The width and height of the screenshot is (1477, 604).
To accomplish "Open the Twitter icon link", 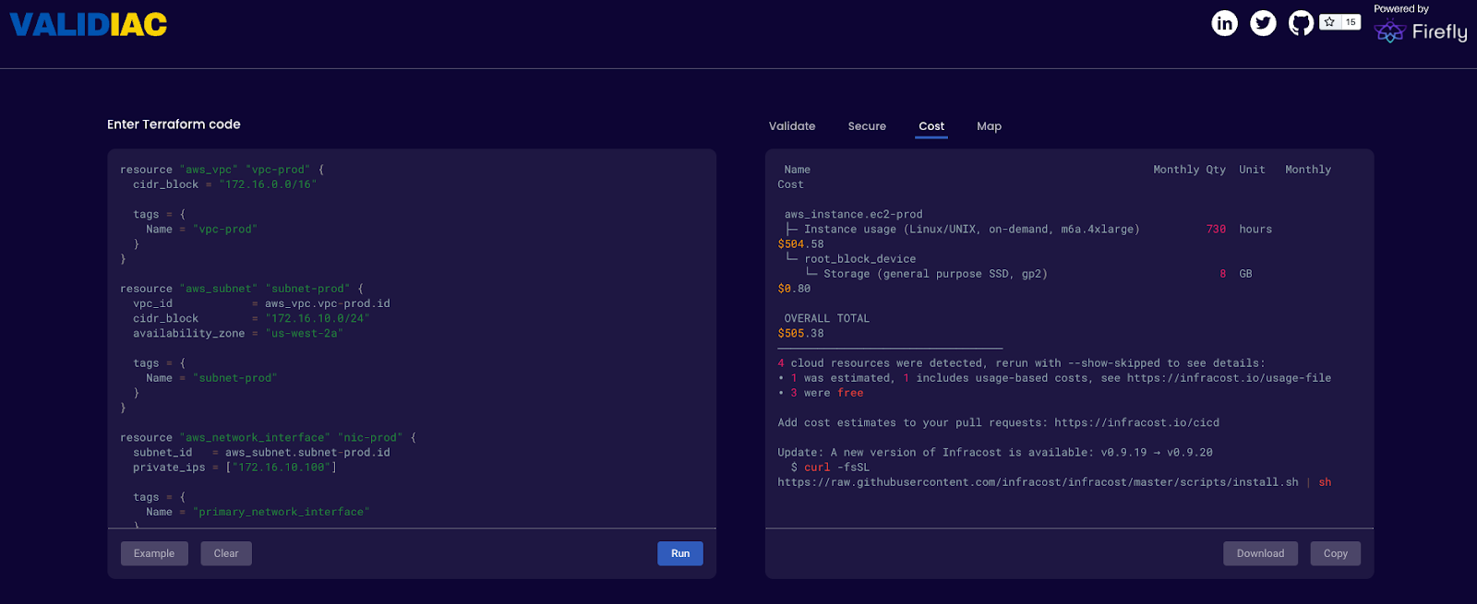I will tap(1263, 23).
